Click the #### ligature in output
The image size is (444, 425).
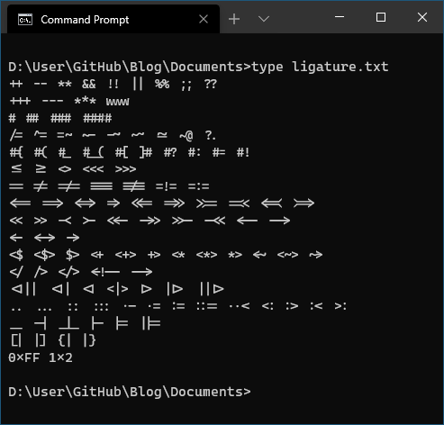pos(97,118)
